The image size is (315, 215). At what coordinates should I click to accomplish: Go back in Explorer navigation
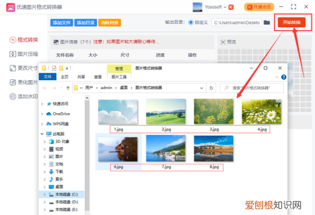click(x=45, y=88)
